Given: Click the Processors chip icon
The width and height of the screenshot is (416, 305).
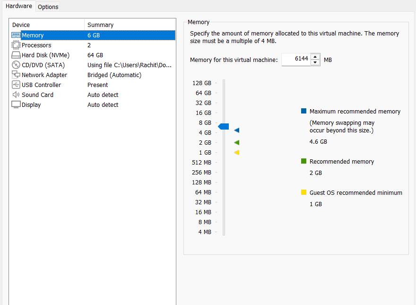Looking at the screenshot, I should 16,45.
